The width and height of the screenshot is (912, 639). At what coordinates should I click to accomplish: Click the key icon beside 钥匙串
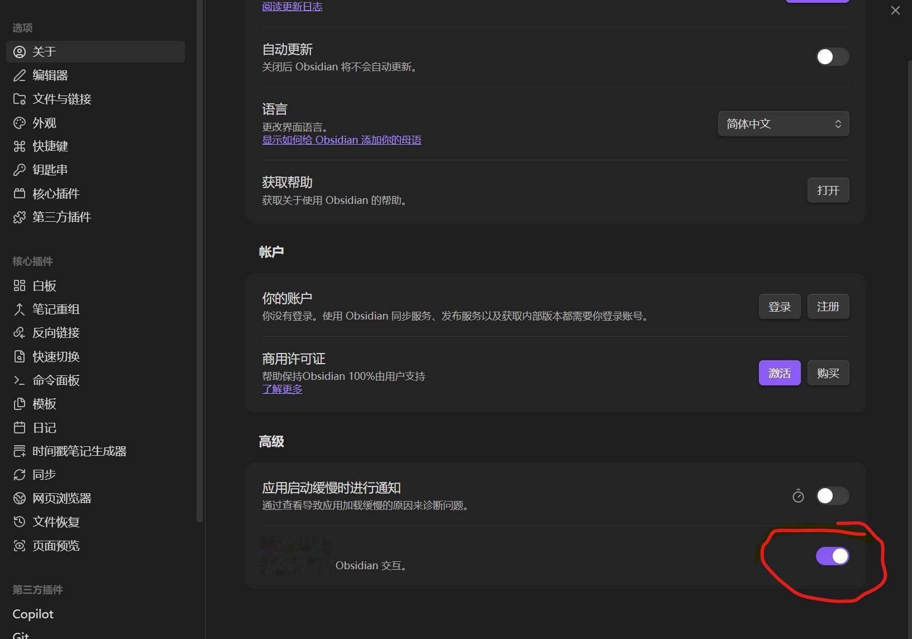[20, 170]
